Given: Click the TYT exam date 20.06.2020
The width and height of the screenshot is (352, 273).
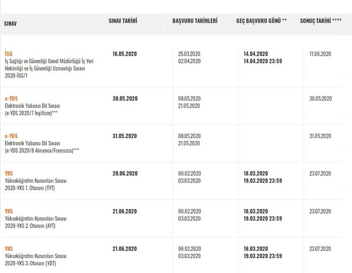Looking at the screenshot, I should 124,173.
